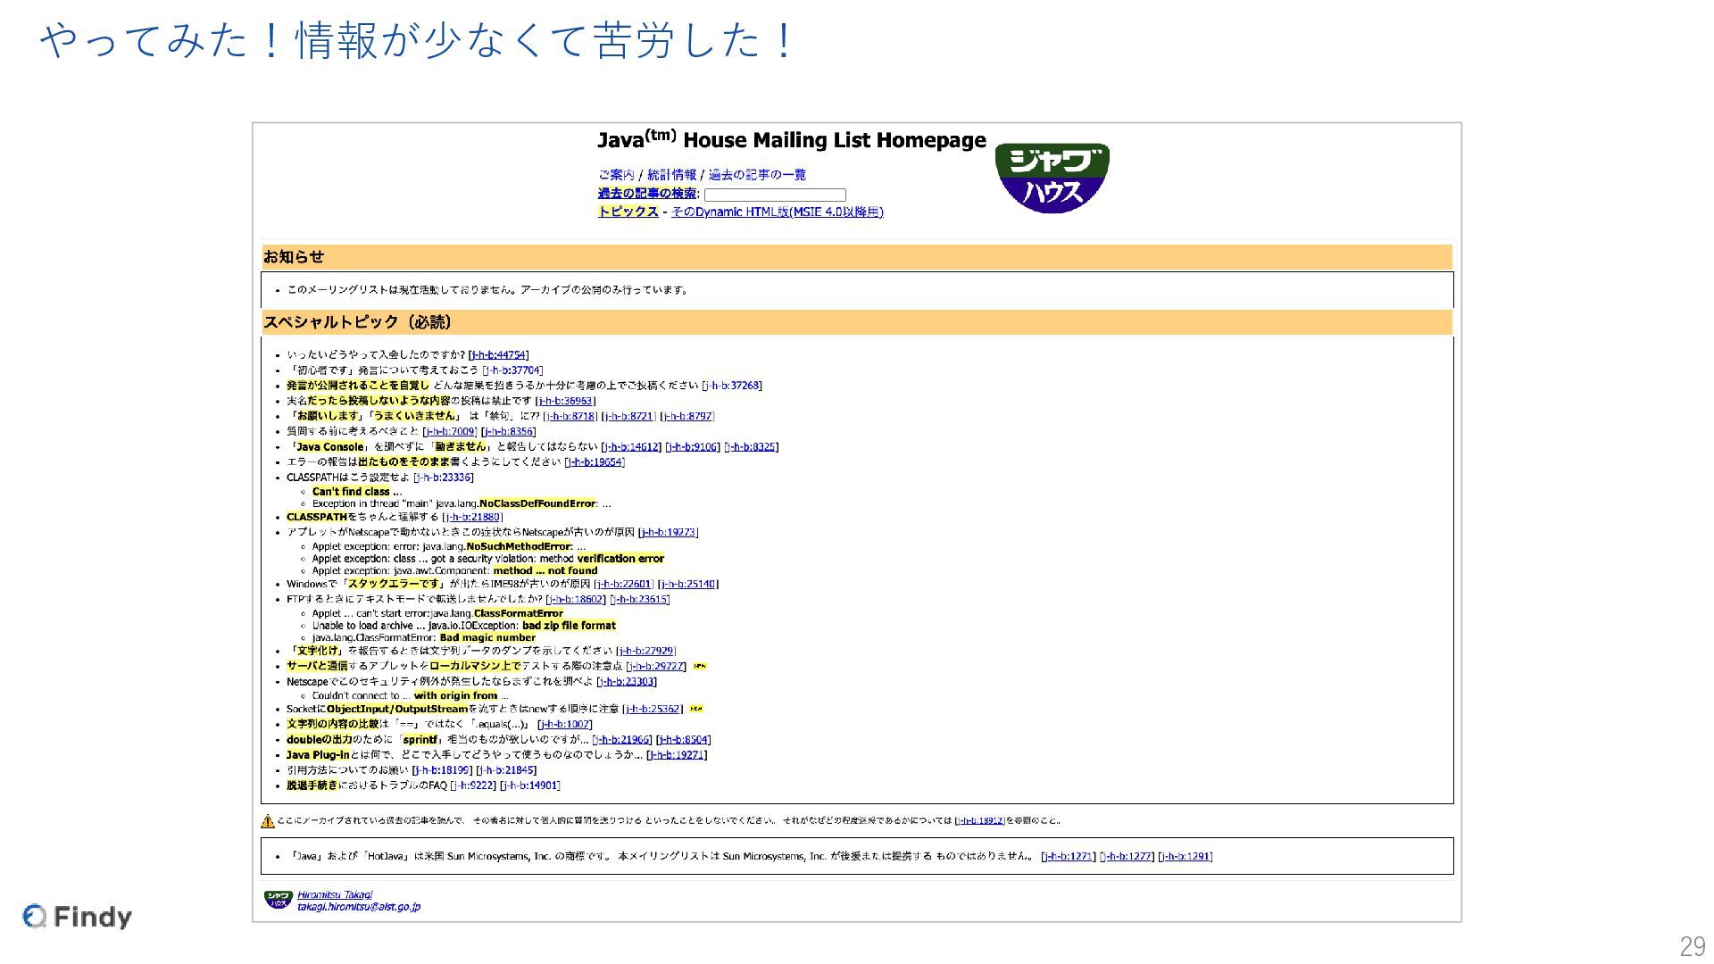1714x964 pixels.
Task: Open the ご案内 link
Action: 616,175
